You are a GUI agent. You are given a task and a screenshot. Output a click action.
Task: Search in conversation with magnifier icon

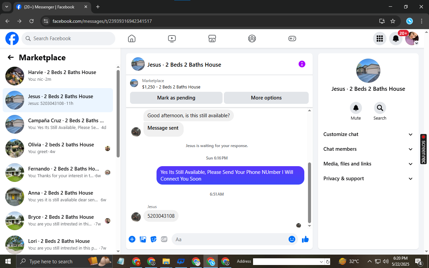[380, 108]
